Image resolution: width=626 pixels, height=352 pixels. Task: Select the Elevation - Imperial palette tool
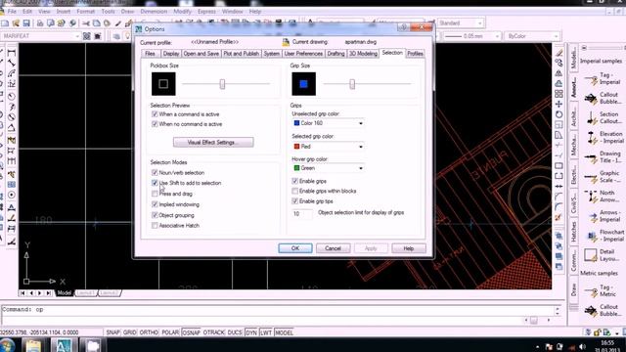click(603, 137)
